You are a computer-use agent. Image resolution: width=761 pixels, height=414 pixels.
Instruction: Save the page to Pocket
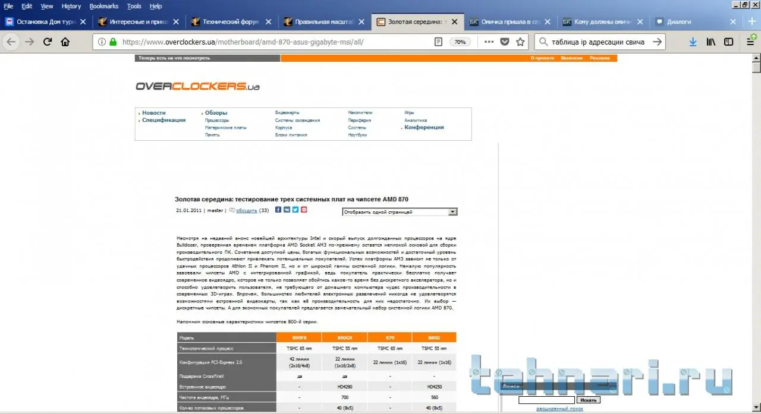pyautogui.click(x=505, y=42)
